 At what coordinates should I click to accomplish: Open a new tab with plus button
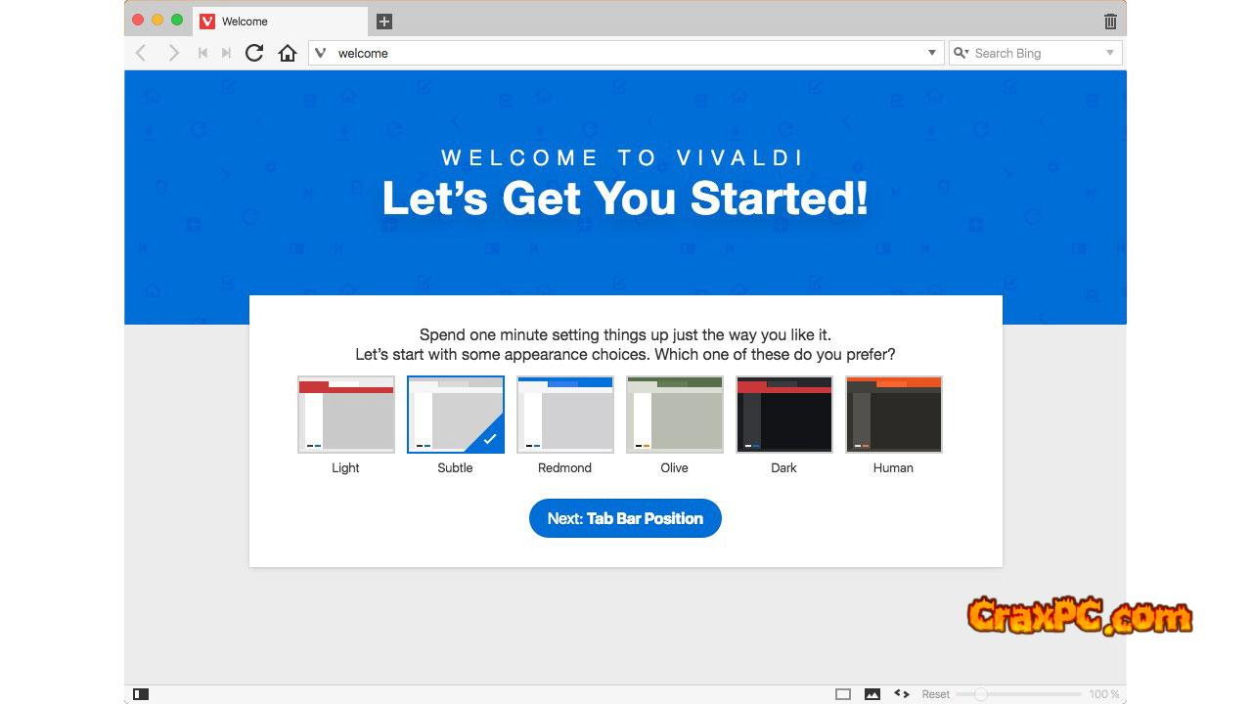(383, 22)
